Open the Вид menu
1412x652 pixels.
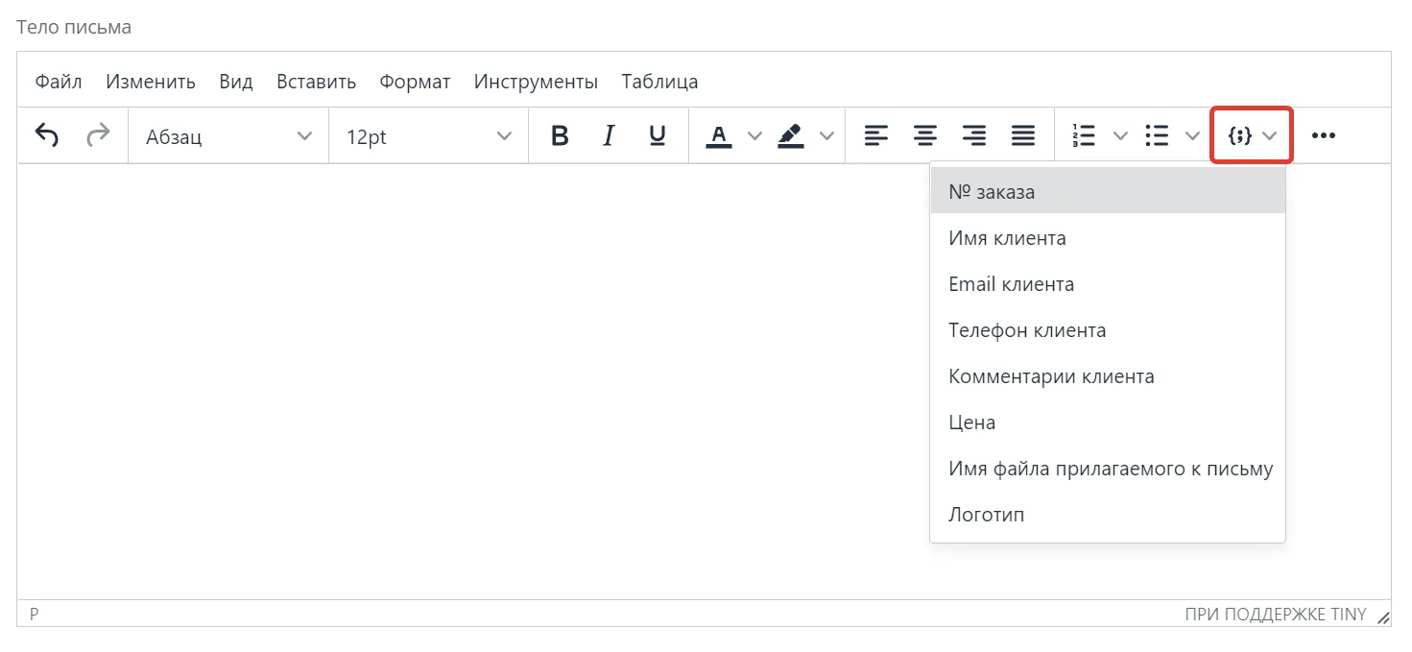point(236,82)
